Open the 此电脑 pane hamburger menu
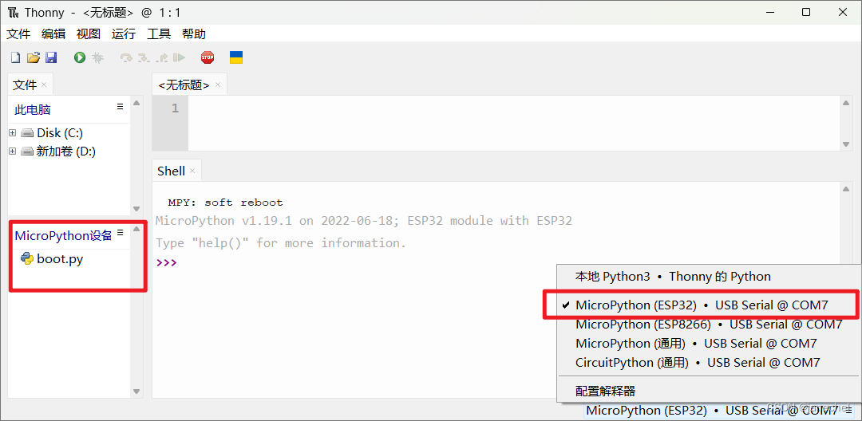Viewport: 862px width, 421px height. 120,107
